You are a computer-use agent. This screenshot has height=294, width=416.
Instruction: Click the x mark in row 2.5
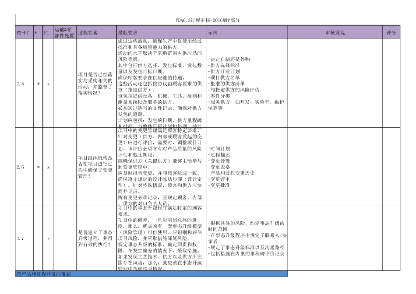48,84
